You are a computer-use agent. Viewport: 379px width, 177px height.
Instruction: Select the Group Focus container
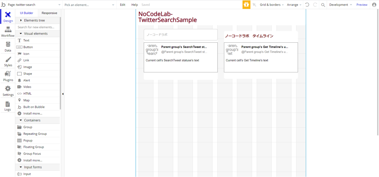click(37, 154)
